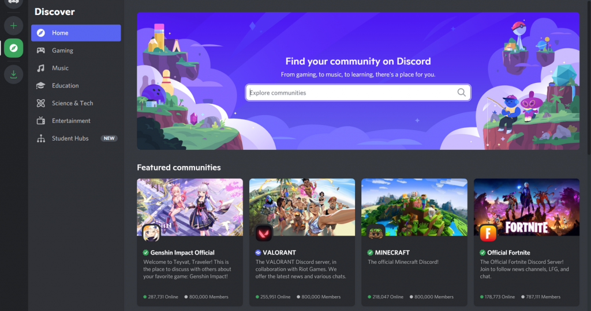591x311 pixels.
Task: Click the TV icon beside Entertainment
Action: tap(41, 121)
